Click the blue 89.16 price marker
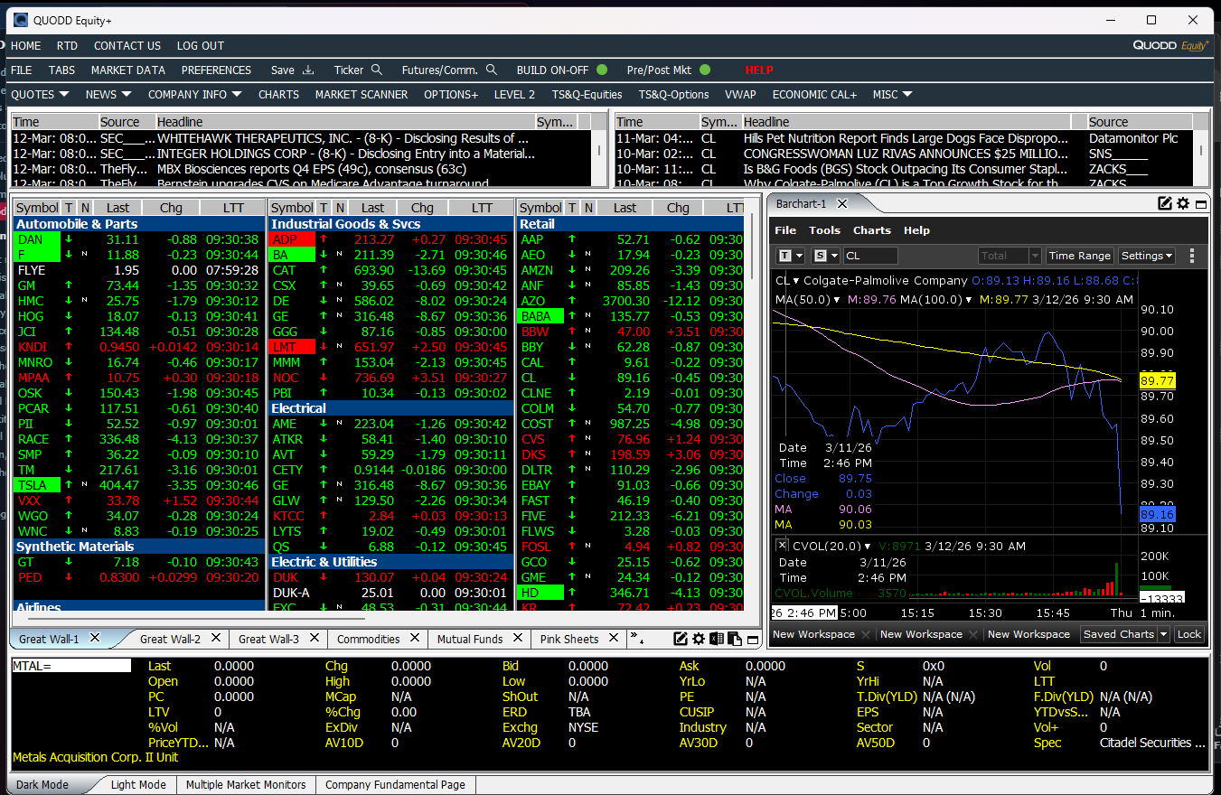 (1158, 515)
